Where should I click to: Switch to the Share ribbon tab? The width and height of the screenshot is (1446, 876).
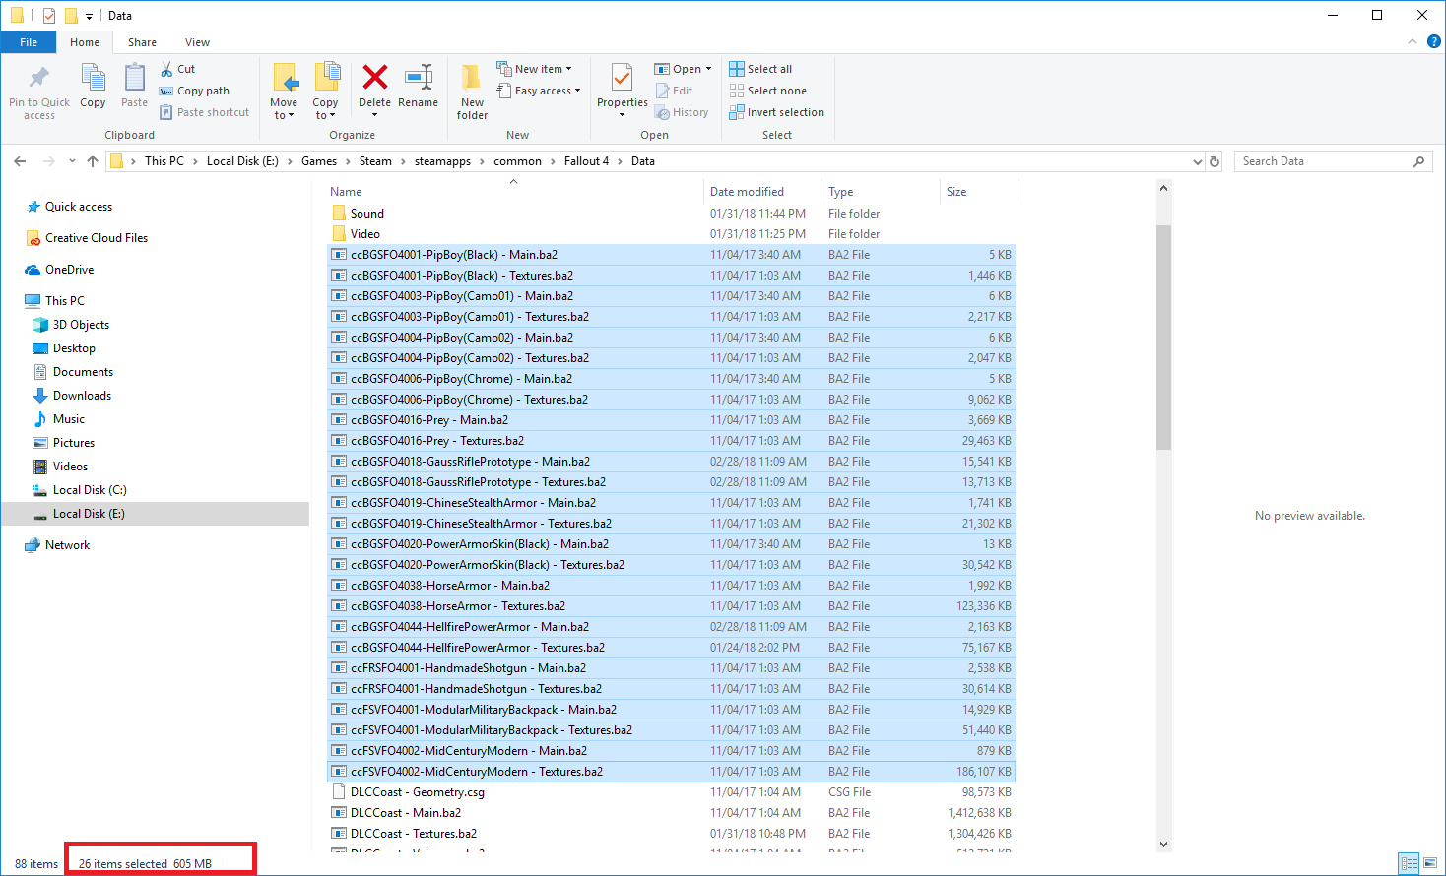pos(142,42)
